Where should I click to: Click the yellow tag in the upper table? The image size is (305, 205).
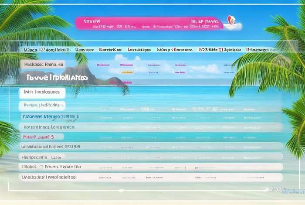pyautogui.click(x=127, y=72)
